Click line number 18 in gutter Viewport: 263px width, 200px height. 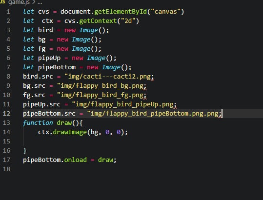click(x=6, y=169)
